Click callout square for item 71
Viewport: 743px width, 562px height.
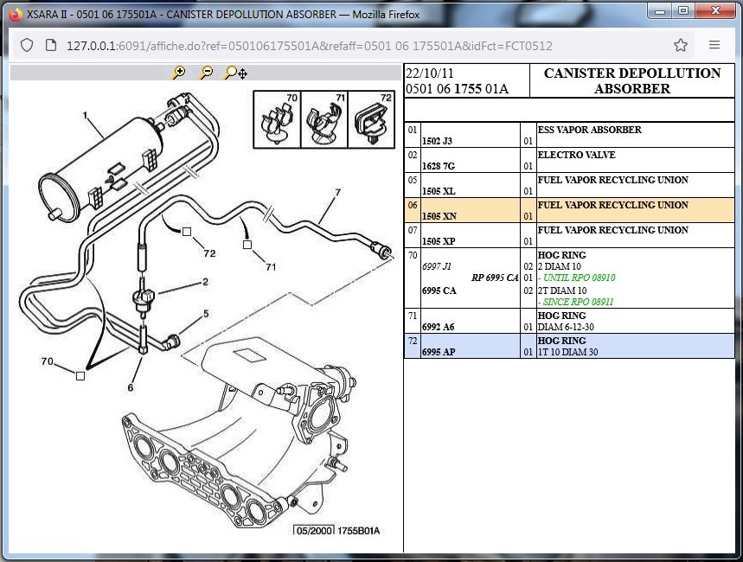(247, 245)
